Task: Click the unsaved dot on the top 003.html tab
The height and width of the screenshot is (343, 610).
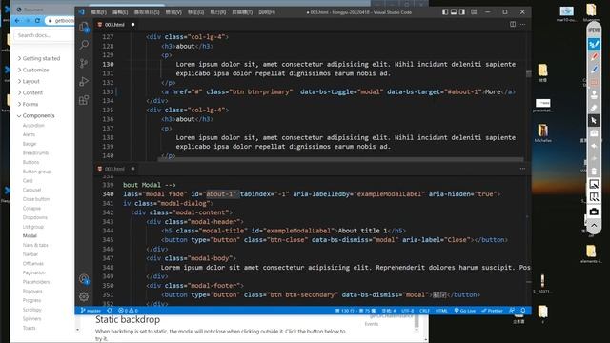Action: click(x=133, y=25)
